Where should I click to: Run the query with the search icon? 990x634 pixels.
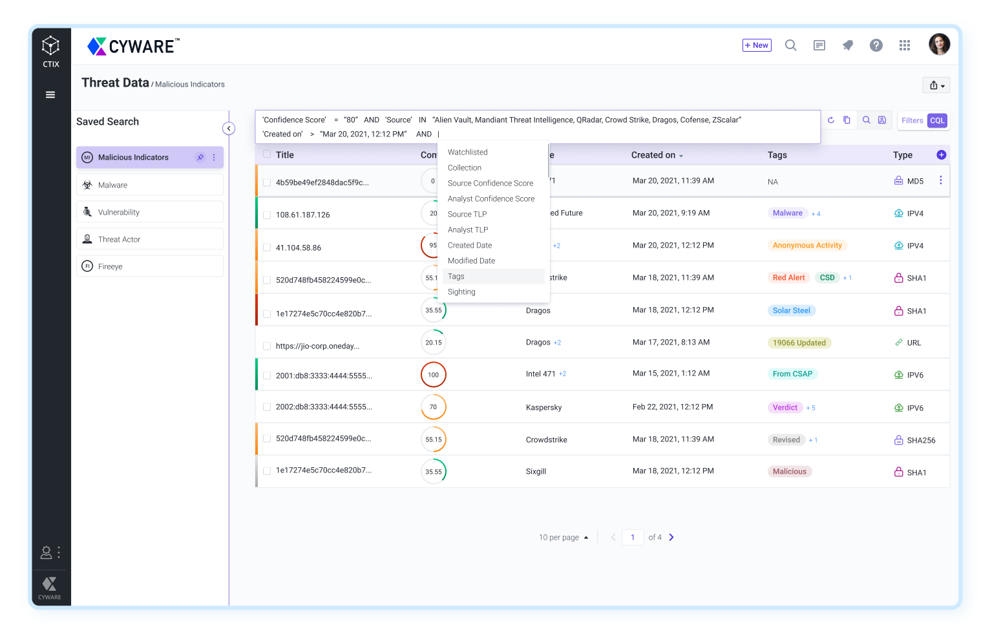pos(867,120)
